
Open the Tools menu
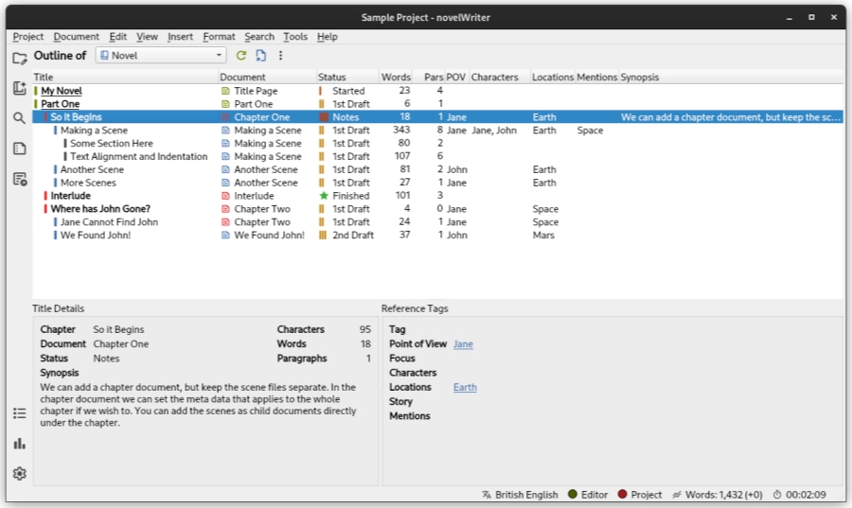click(295, 37)
